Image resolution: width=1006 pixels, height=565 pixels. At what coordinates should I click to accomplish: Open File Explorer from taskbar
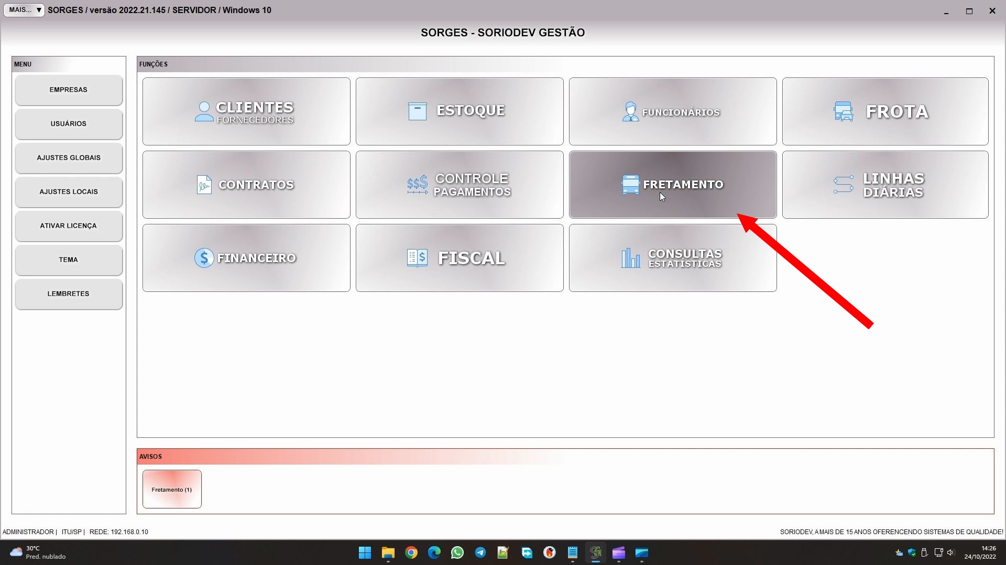[388, 552]
